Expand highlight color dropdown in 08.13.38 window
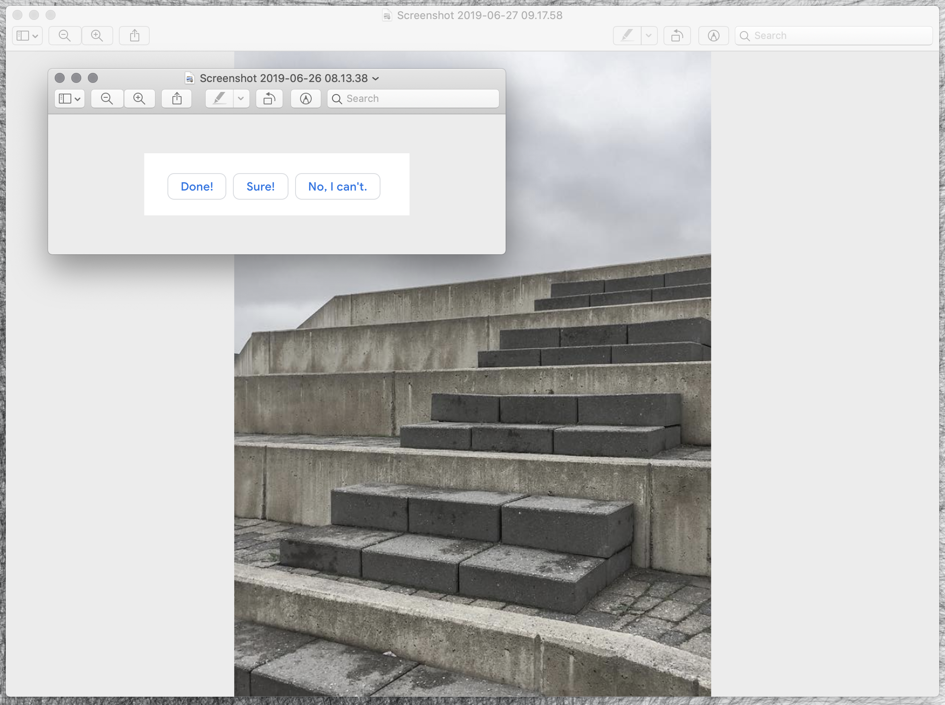Screen dimensions: 945x705 point(241,99)
